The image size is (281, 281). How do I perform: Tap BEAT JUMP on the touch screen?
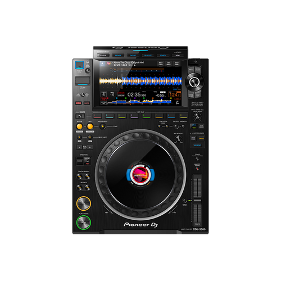click(176, 64)
